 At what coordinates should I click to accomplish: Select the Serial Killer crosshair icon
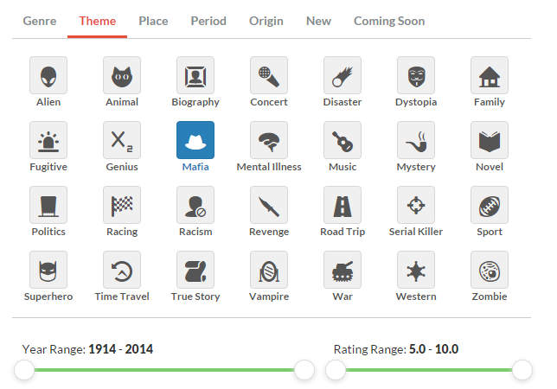coord(416,206)
